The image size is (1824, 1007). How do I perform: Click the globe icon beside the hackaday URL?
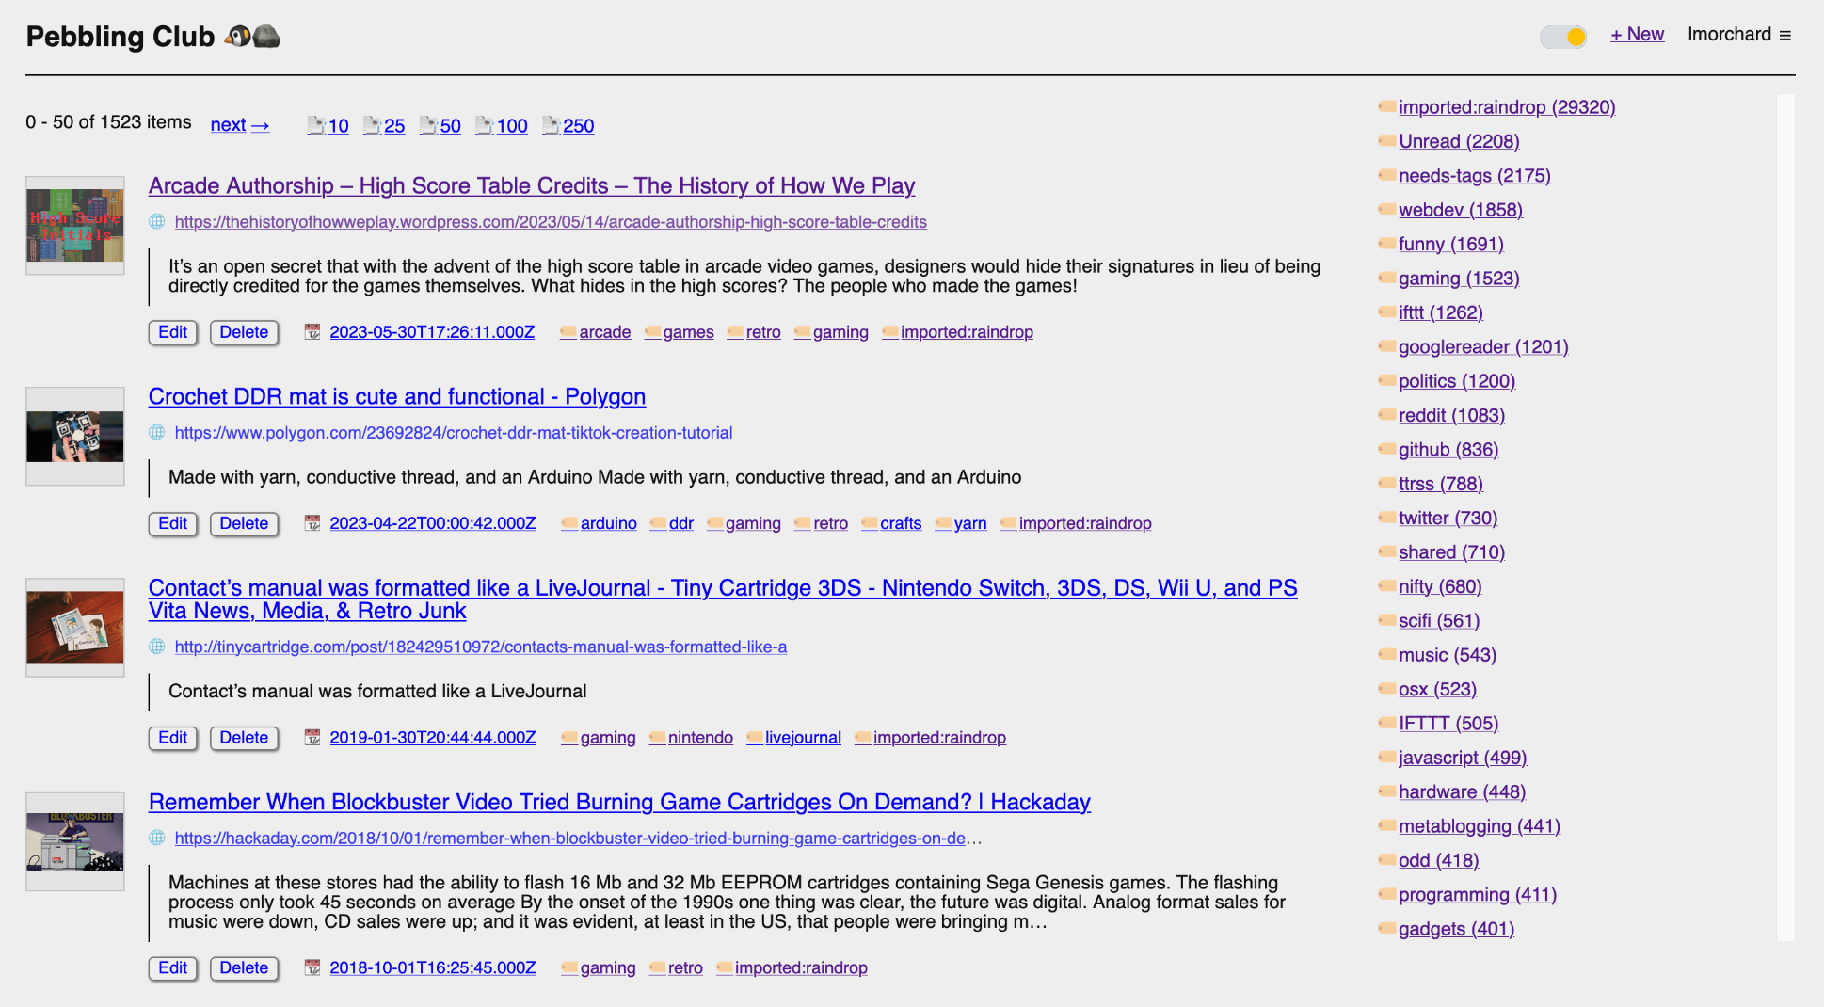(157, 839)
